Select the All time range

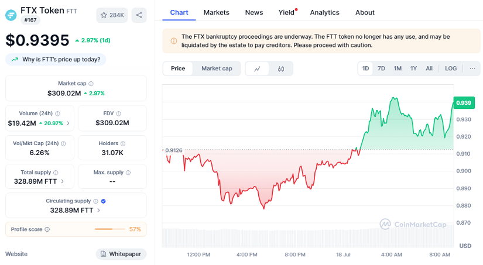(x=429, y=68)
